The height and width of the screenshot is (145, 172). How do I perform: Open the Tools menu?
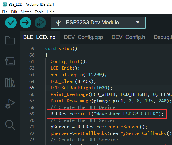click(x=39, y=12)
